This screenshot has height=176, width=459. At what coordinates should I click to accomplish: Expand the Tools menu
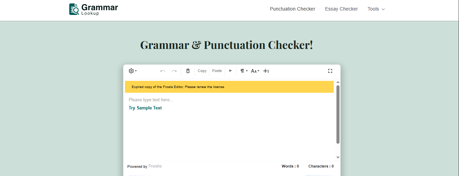(376, 9)
